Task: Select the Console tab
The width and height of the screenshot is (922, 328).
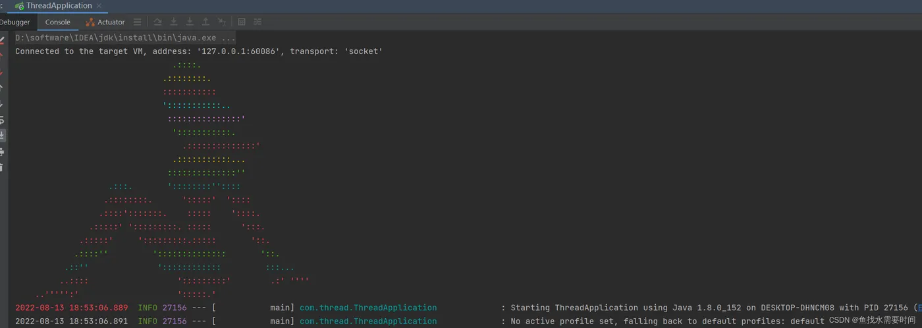Action: 58,22
